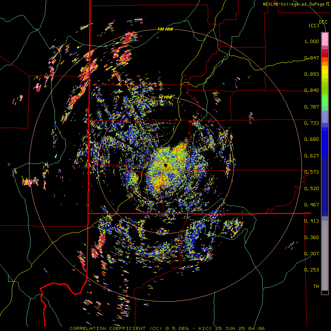This screenshot has width=331, height=331.
Task: Click the 0.733 scale value
Action: pyautogui.click(x=312, y=123)
